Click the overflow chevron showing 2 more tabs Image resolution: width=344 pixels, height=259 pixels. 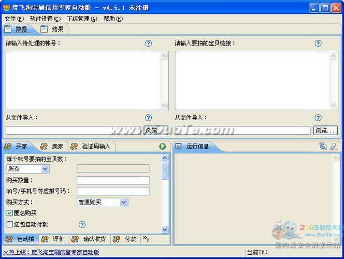coord(146,239)
